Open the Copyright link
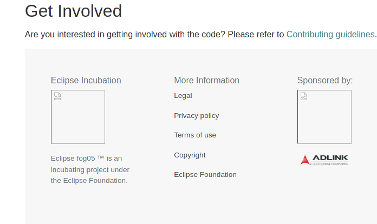Viewport: 377px width, 224px height. coord(190,155)
